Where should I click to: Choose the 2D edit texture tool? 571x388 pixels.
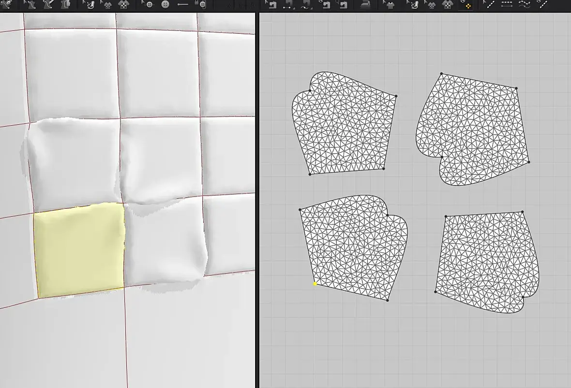click(413, 5)
